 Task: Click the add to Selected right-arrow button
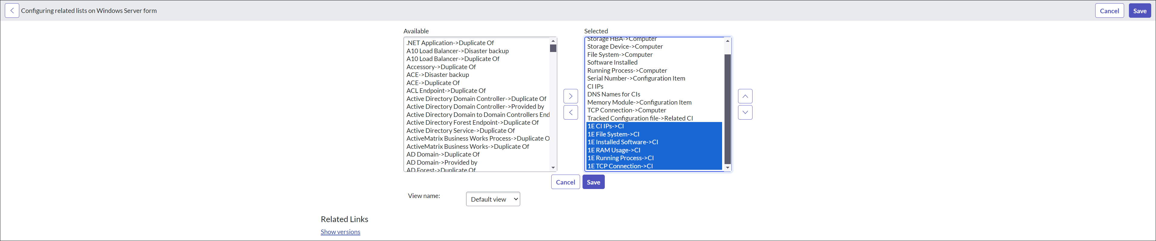pyautogui.click(x=570, y=96)
